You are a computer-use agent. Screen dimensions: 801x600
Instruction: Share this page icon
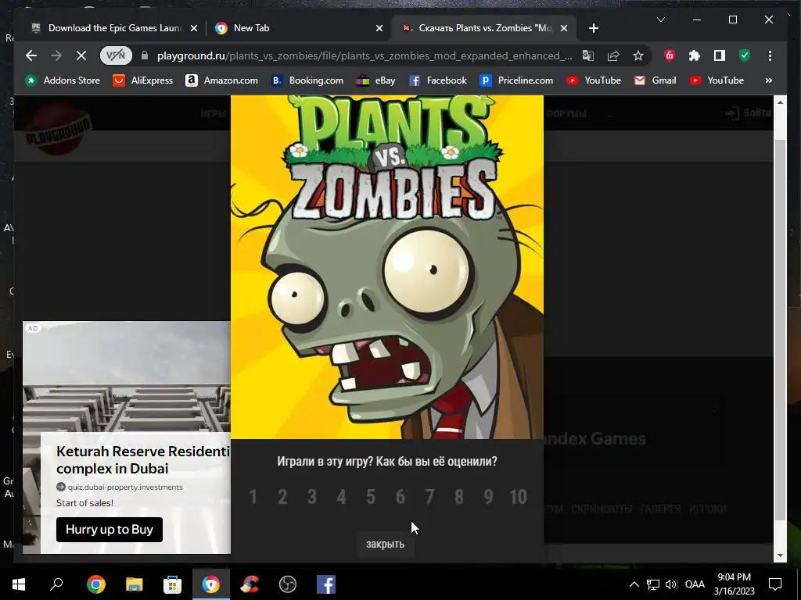click(x=613, y=55)
